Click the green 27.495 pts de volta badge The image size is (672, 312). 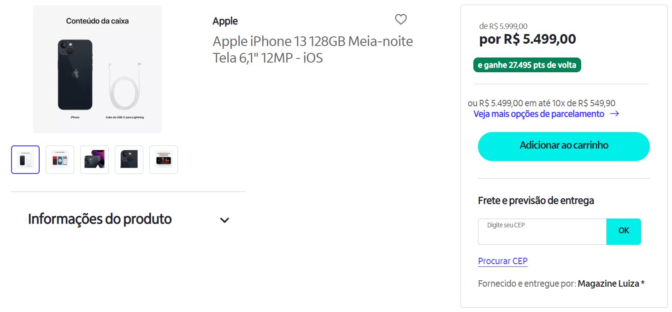pyautogui.click(x=527, y=65)
